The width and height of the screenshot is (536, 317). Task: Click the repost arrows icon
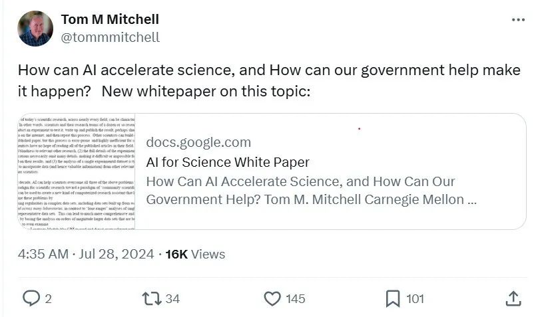(152, 298)
